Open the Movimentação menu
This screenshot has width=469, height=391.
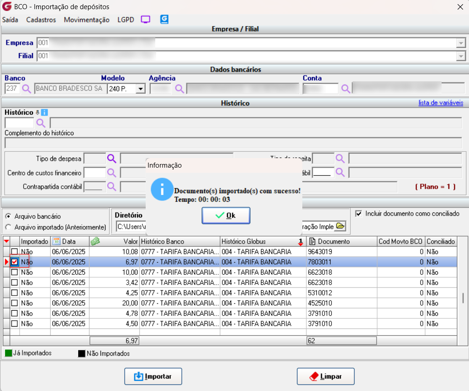tap(86, 20)
